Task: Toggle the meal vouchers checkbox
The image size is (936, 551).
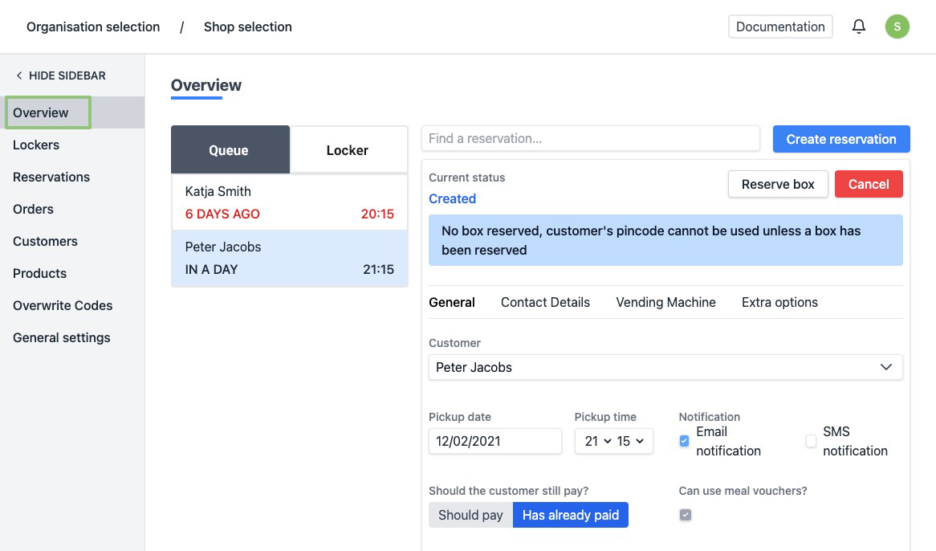Action: (685, 515)
